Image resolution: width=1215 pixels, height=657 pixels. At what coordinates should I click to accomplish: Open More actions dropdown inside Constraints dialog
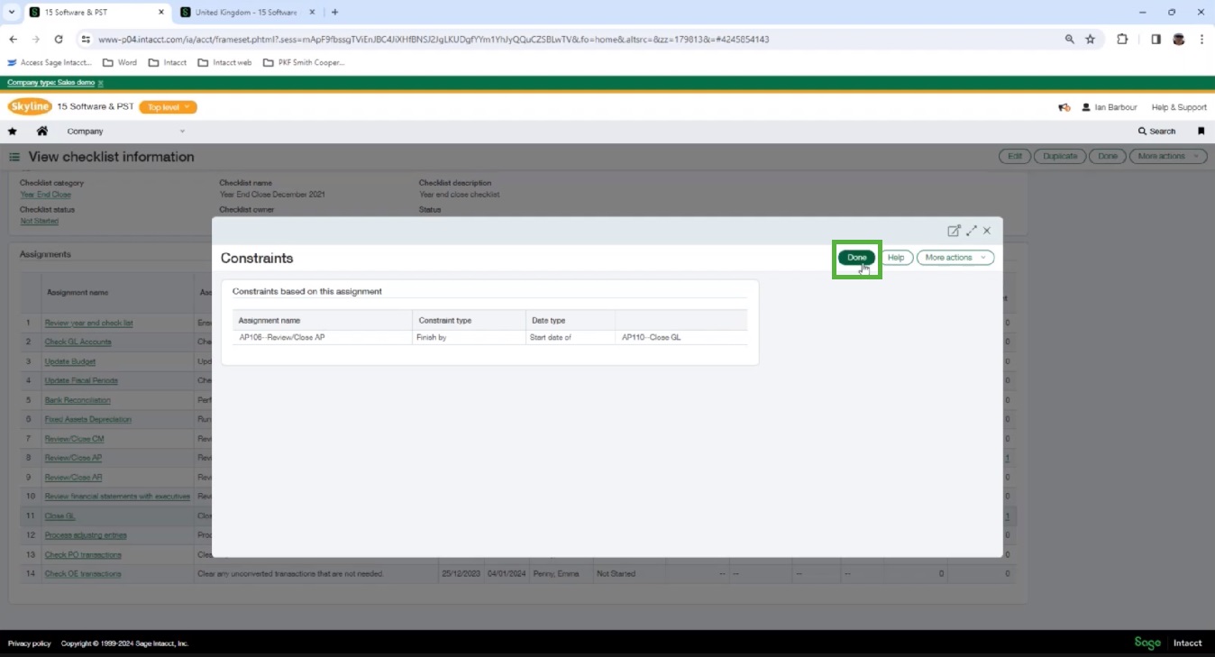pyautogui.click(x=955, y=257)
